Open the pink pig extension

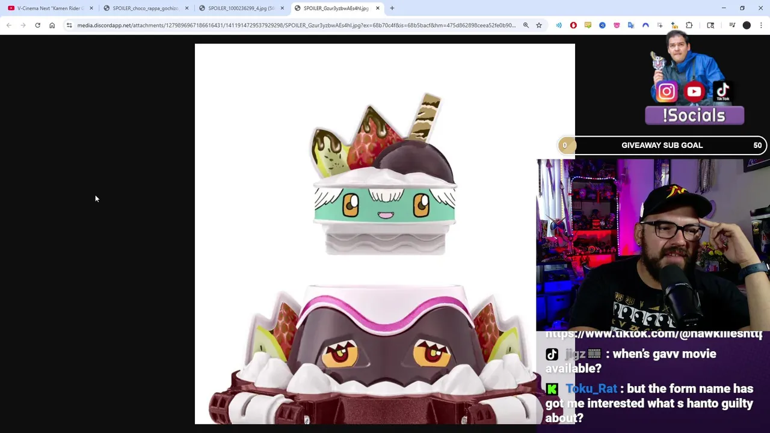(x=617, y=25)
